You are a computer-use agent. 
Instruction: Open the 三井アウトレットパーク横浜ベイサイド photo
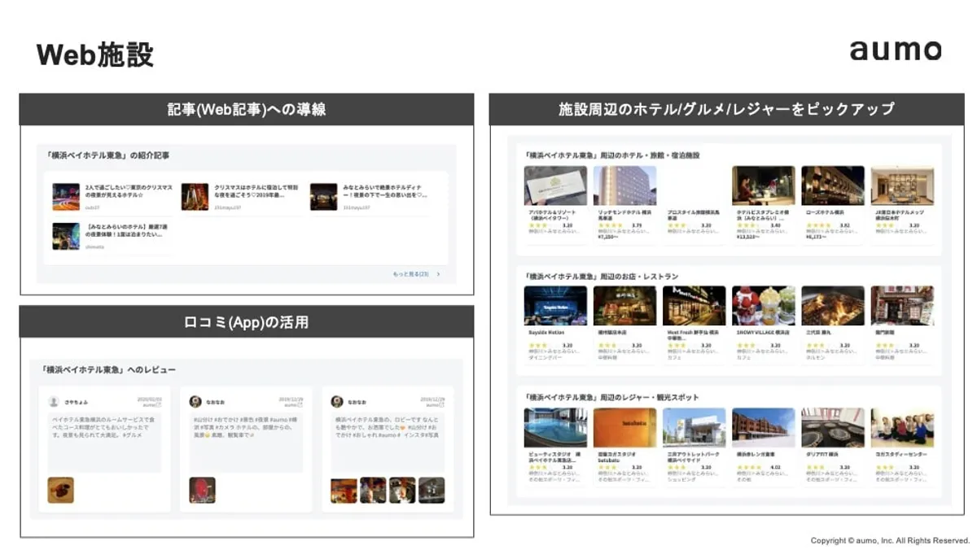point(694,427)
